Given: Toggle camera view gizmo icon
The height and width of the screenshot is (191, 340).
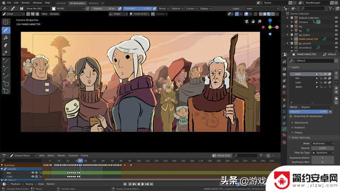Looking at the screenshot, I should [x=246, y=21].
